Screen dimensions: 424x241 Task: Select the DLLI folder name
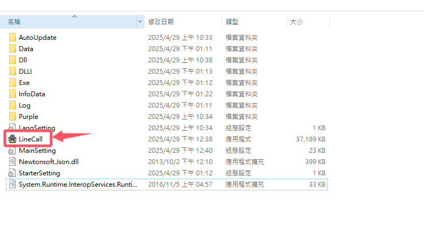coord(25,72)
